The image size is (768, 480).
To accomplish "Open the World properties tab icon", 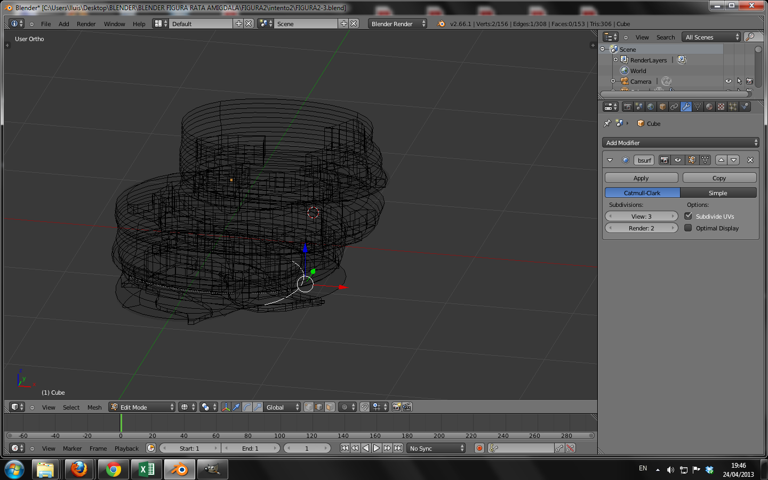I will click(x=651, y=107).
